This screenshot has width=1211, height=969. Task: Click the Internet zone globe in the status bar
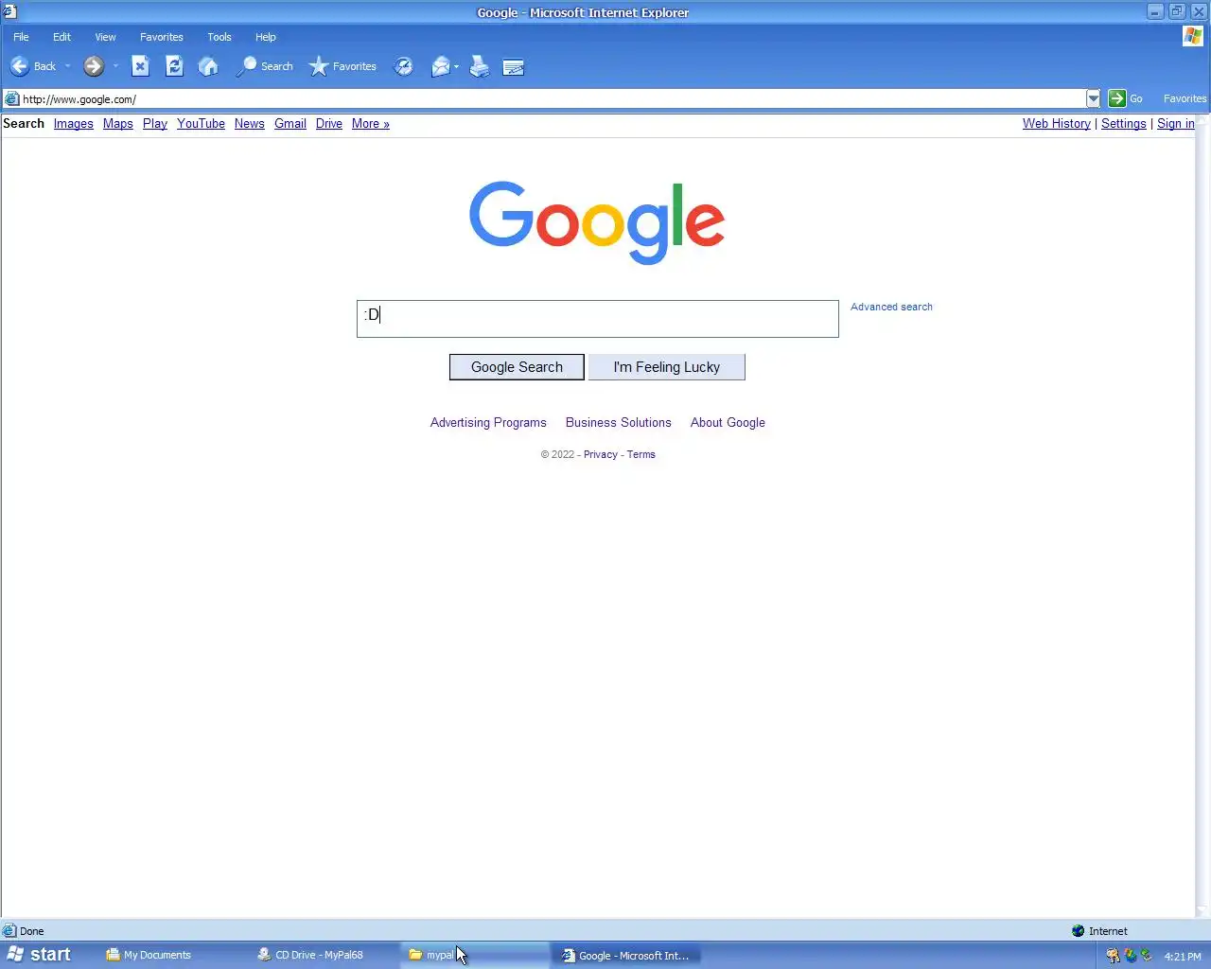pyautogui.click(x=1078, y=931)
